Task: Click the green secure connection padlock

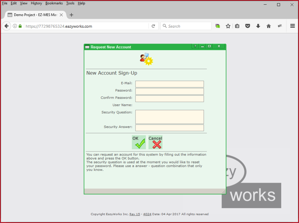Action: [20, 26]
